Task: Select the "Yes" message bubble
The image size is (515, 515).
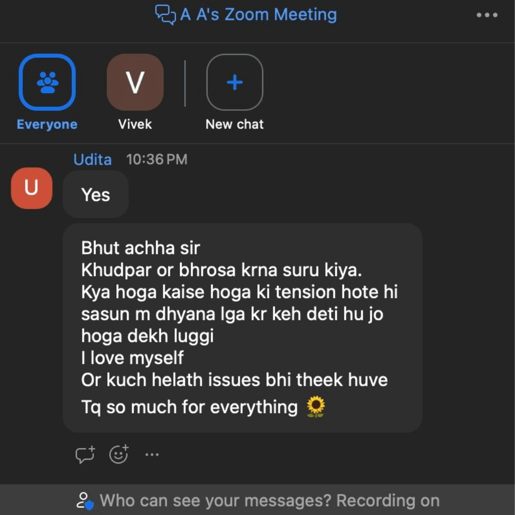Action: click(95, 195)
